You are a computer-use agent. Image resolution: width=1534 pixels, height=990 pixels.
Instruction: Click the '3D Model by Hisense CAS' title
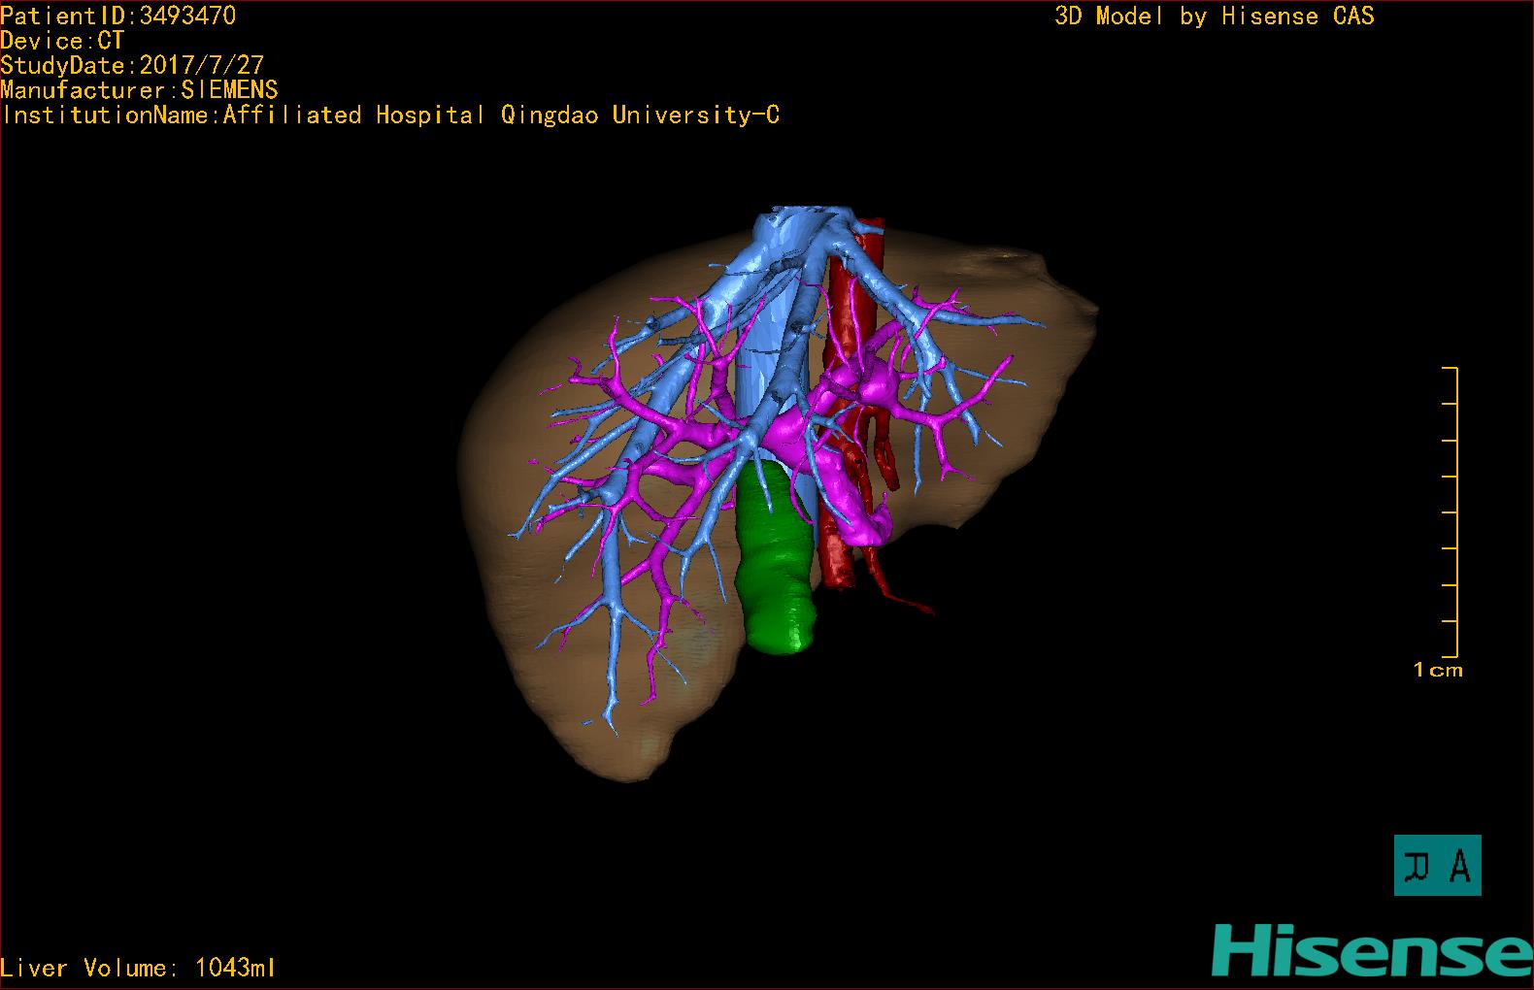1214,16
